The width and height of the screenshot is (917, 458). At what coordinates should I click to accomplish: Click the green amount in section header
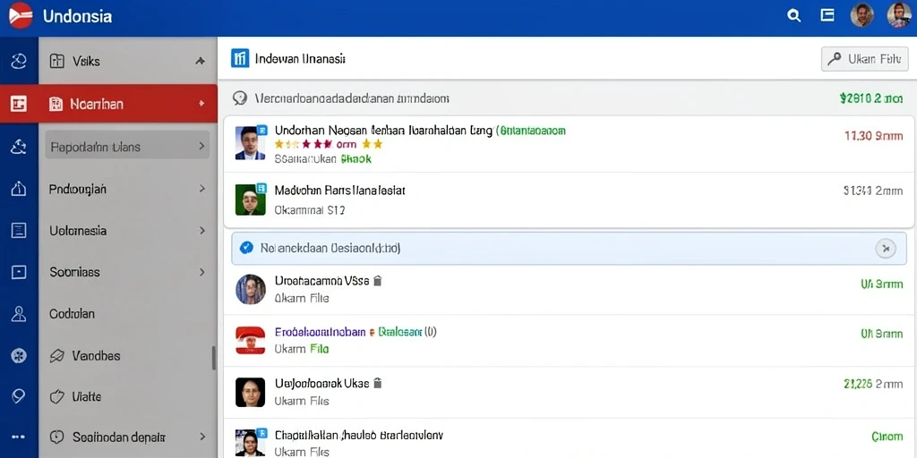pyautogui.click(x=871, y=98)
